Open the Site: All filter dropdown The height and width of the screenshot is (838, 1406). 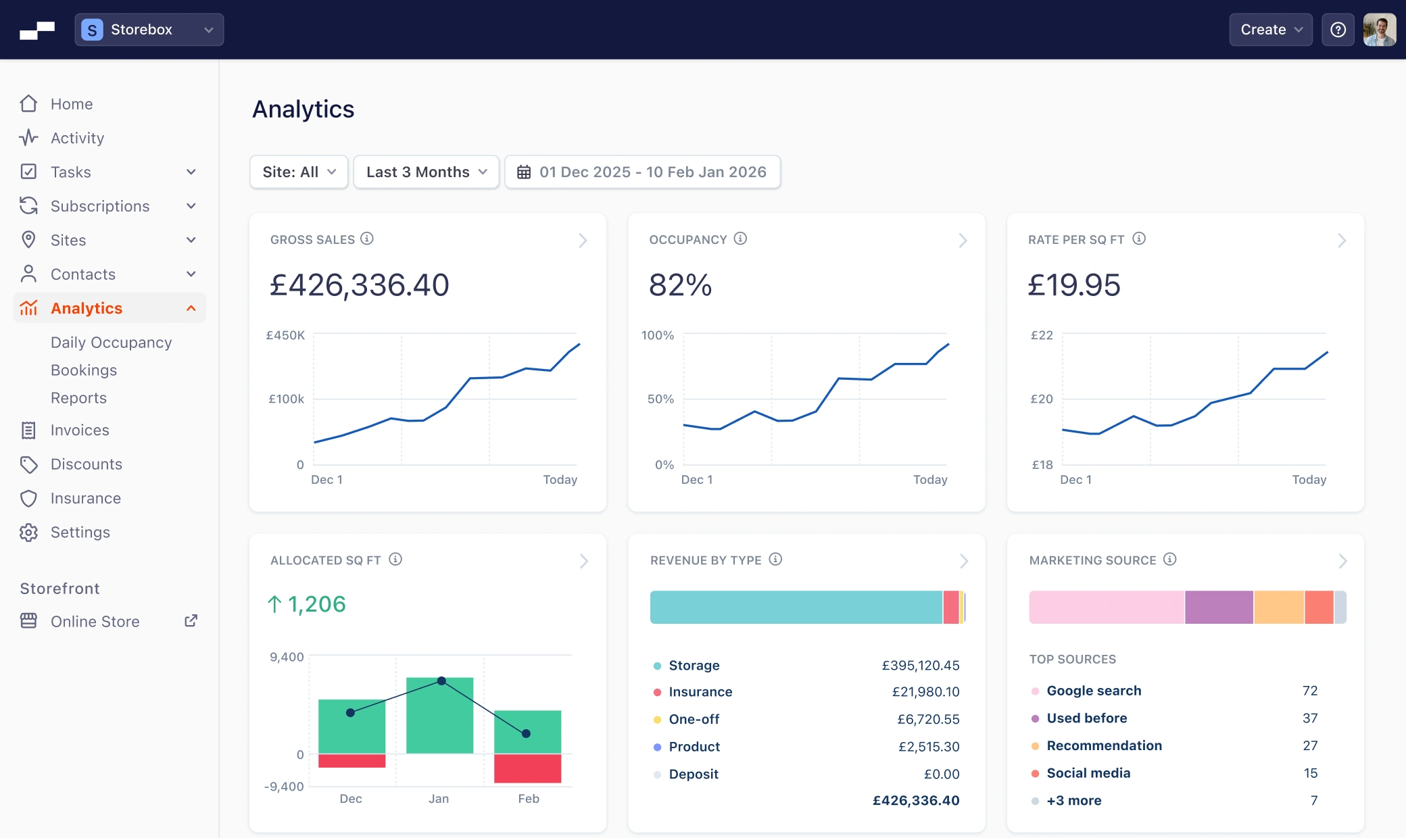pos(298,172)
